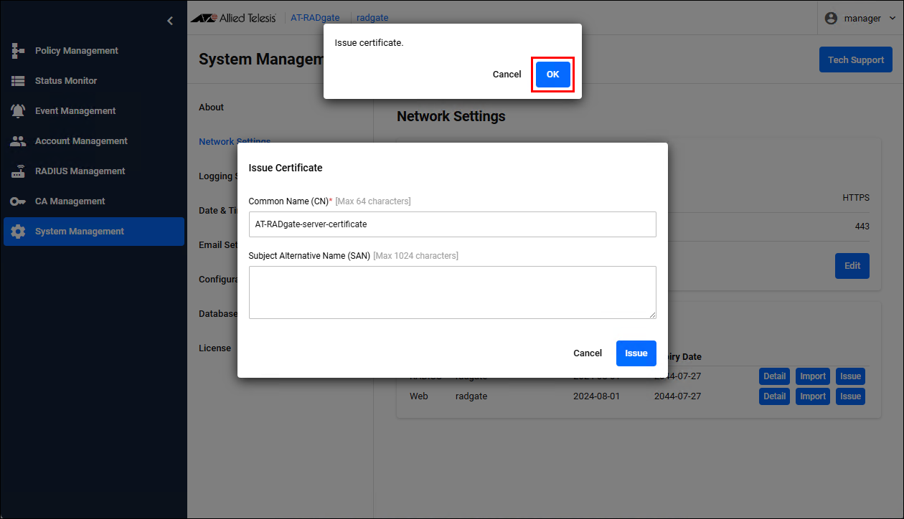904x519 pixels.
Task: Click Import for the Web certificate row
Action: point(813,396)
